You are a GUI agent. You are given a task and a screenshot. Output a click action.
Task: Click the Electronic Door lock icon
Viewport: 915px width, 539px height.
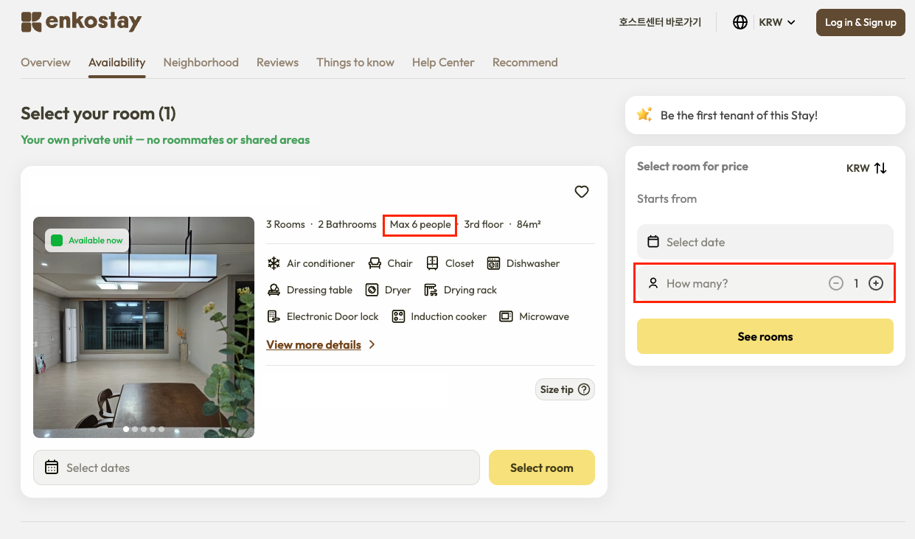pyautogui.click(x=274, y=316)
